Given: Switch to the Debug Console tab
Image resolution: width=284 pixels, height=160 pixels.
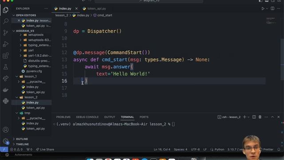Looking at the screenshot, I should click(87, 117).
